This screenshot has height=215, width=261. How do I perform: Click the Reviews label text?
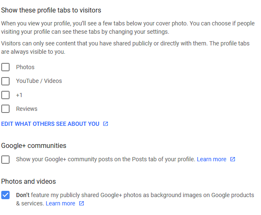pyautogui.click(x=27, y=109)
